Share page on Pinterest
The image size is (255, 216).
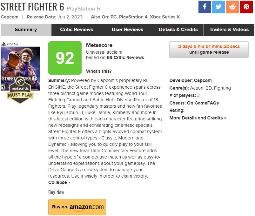click(x=246, y=7)
